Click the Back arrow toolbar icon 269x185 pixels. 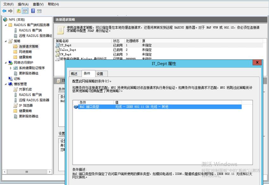tap(4, 11)
